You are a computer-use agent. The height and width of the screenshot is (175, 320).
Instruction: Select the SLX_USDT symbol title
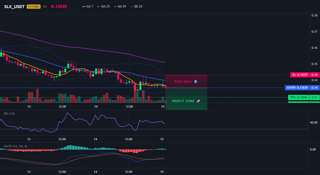14,6
